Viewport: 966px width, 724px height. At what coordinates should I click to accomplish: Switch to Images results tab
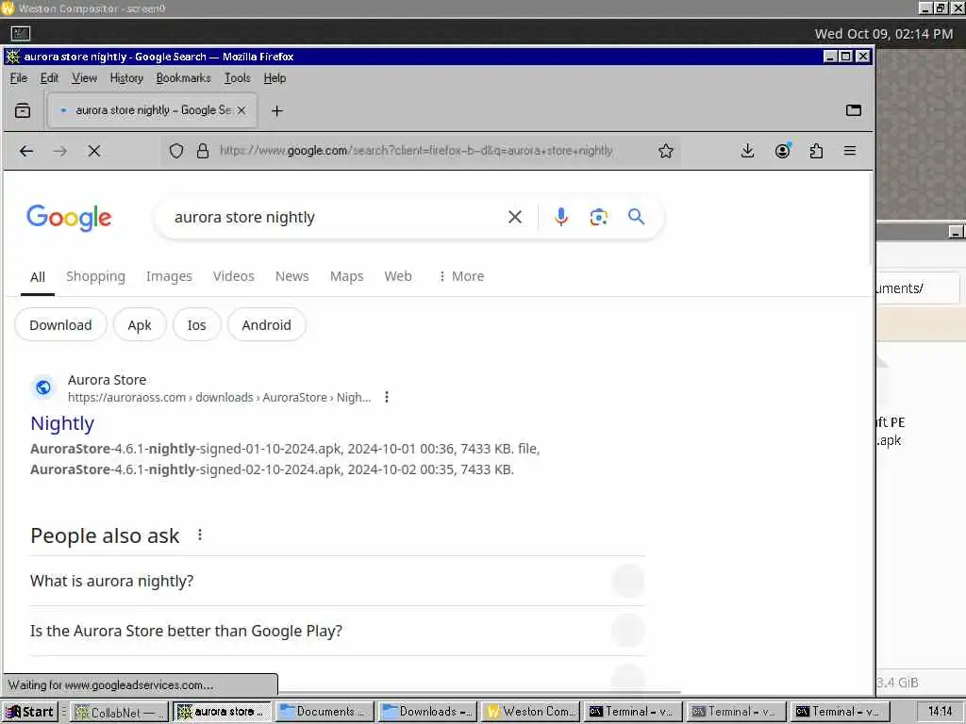tap(169, 276)
